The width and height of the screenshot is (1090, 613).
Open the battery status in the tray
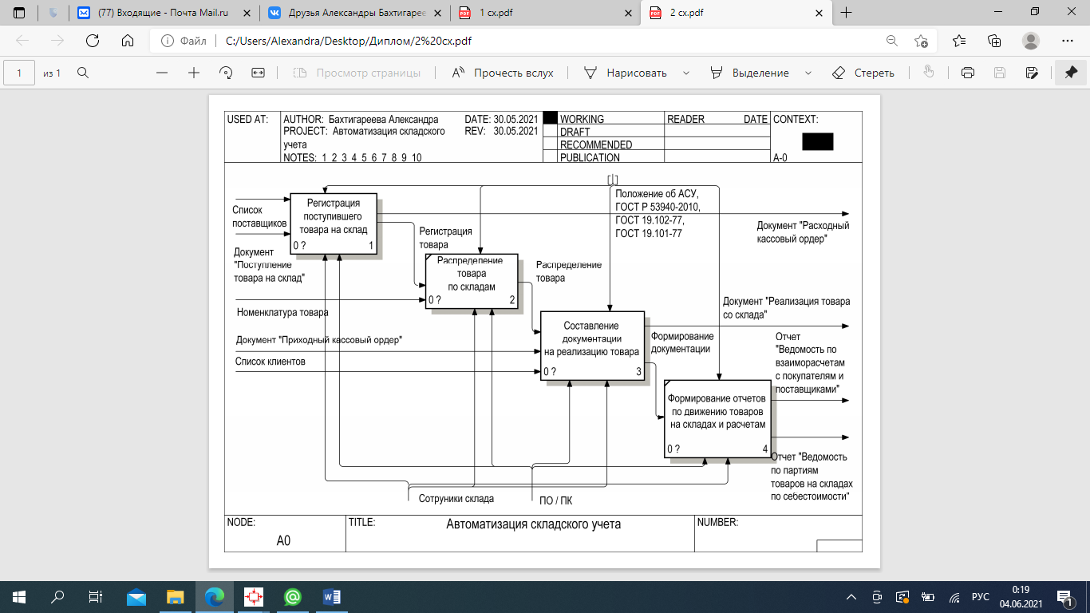point(927,597)
